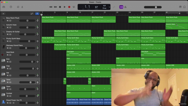Solo the Boxy Room Pluck track
Screen dimensions: 188x106
pyautogui.click(x=10, y=21)
